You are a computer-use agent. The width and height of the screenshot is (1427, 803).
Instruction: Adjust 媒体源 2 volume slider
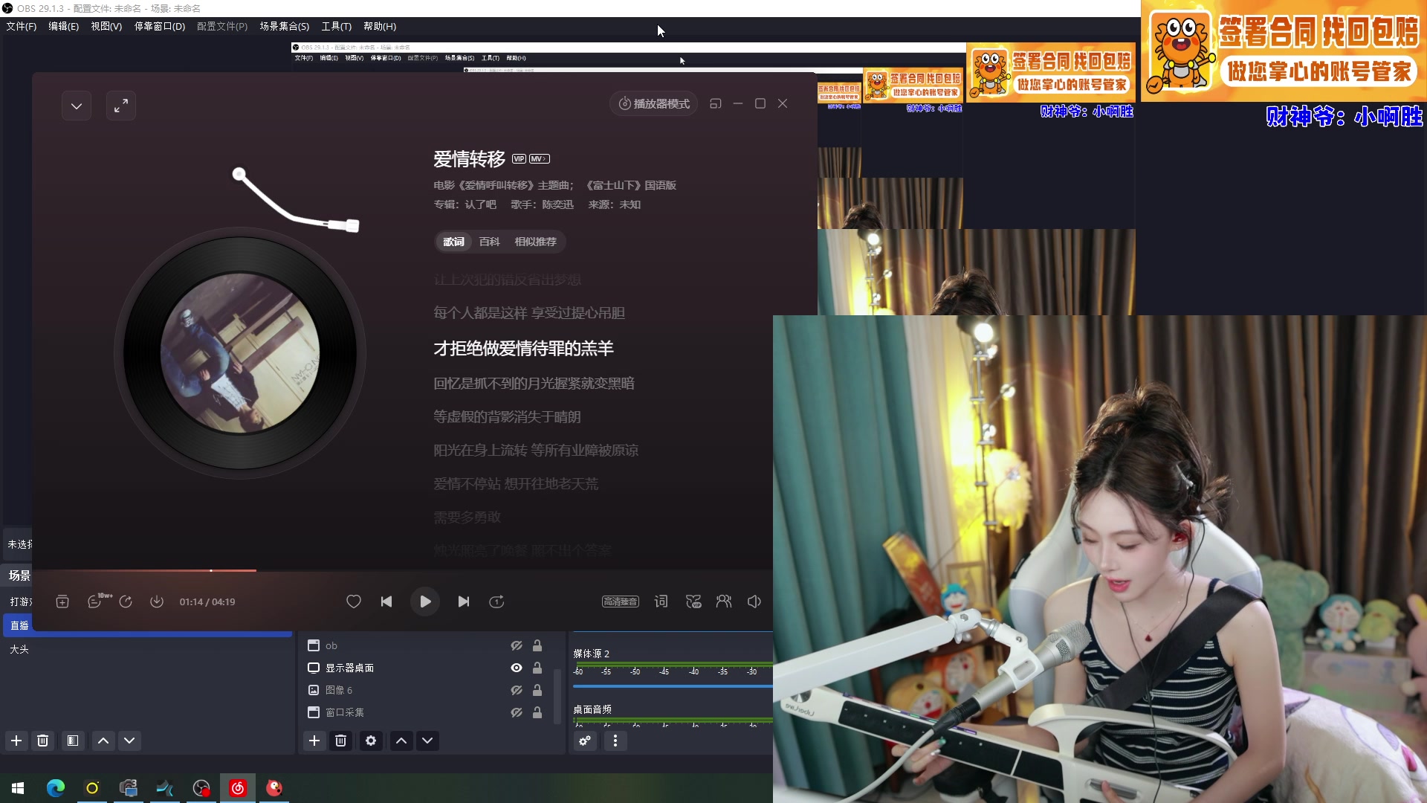pos(673,686)
